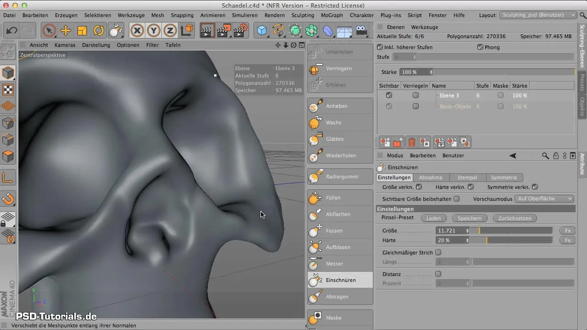
Task: Switch to the Abnahme tab
Action: click(x=431, y=177)
